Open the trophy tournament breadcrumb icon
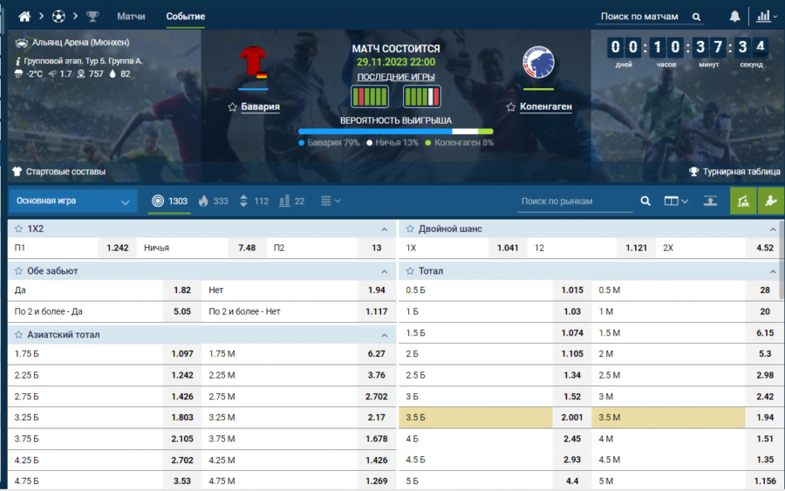785x491 pixels. click(93, 17)
